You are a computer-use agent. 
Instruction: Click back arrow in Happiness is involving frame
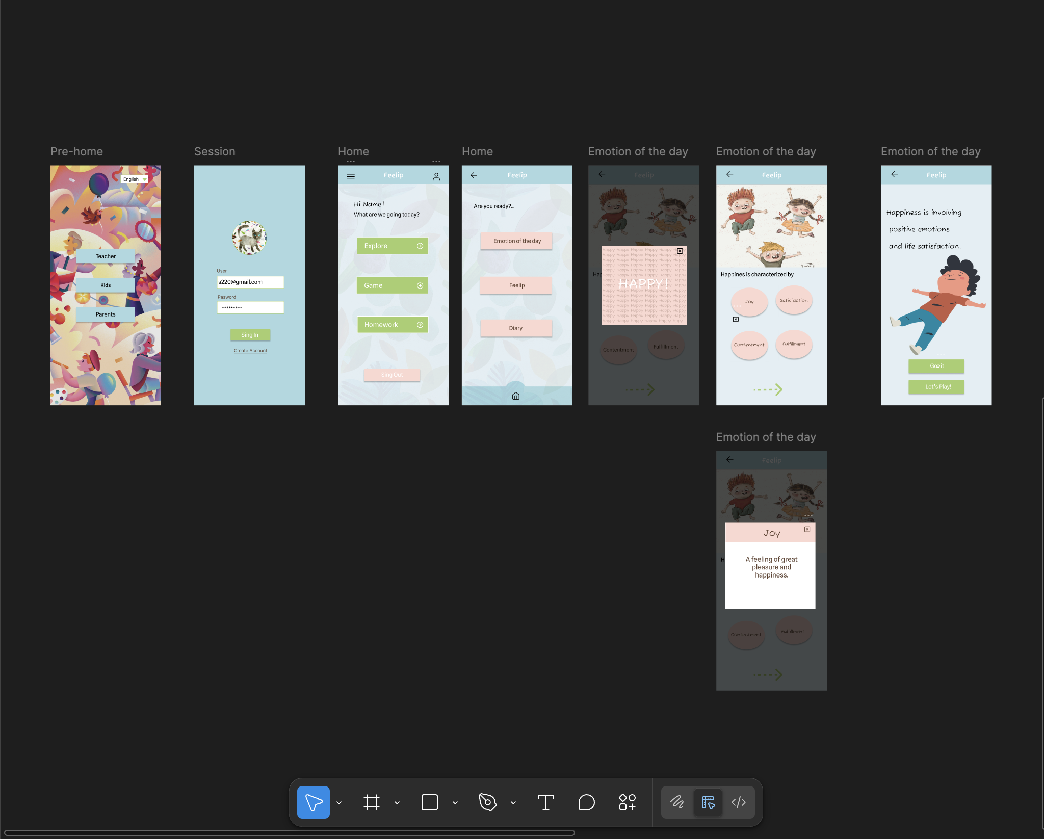[895, 174]
